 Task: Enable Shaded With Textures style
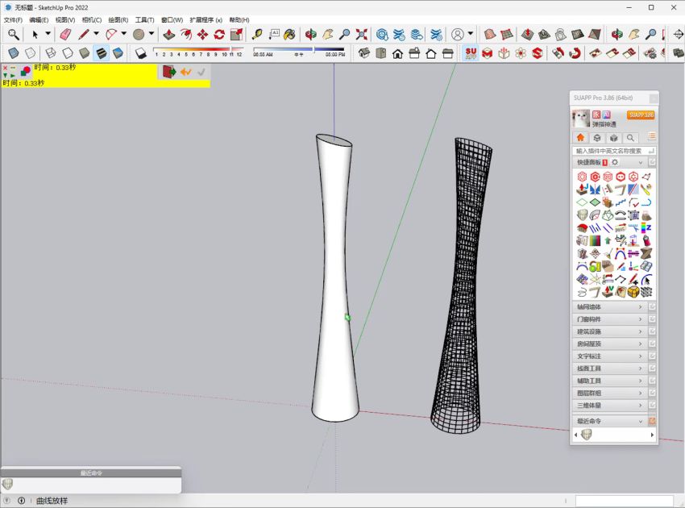[x=101, y=53]
